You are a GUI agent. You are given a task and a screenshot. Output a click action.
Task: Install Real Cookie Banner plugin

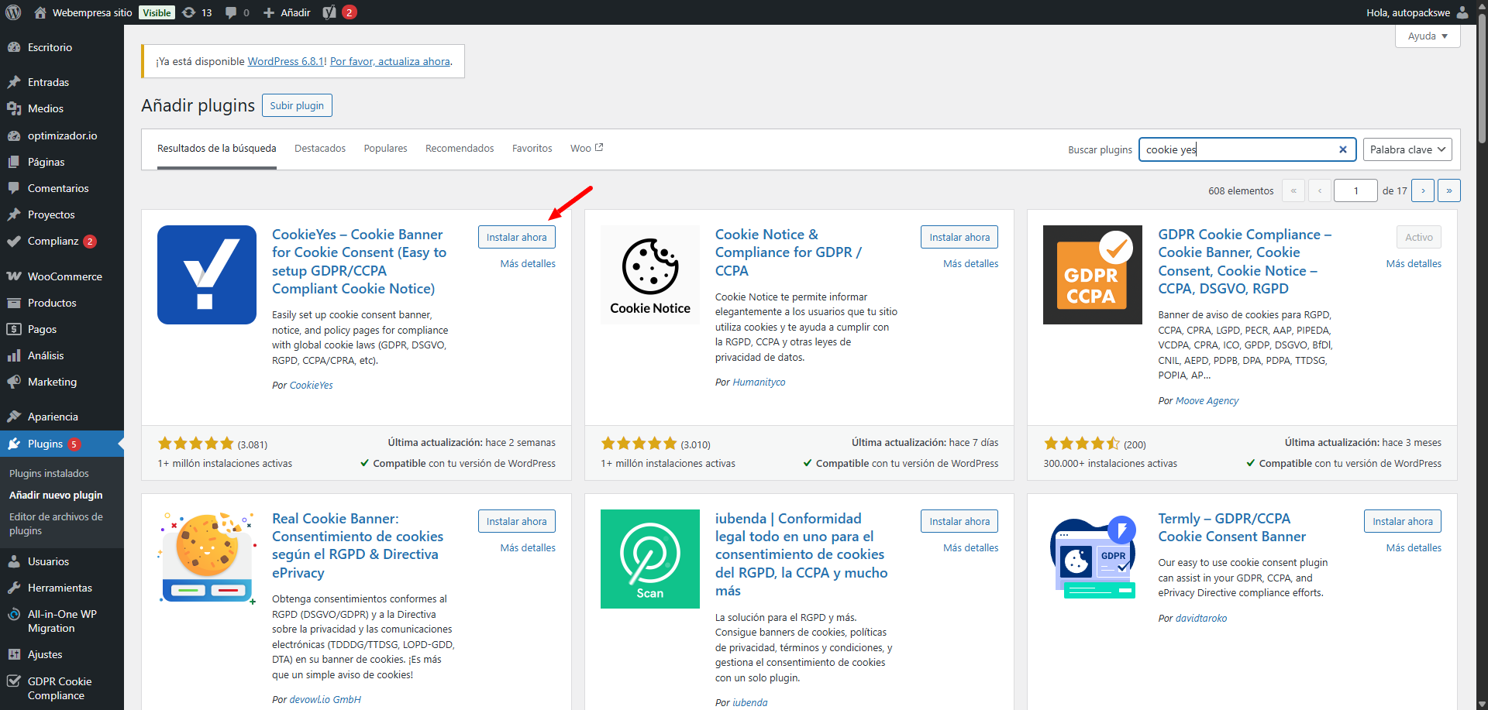pos(516,521)
